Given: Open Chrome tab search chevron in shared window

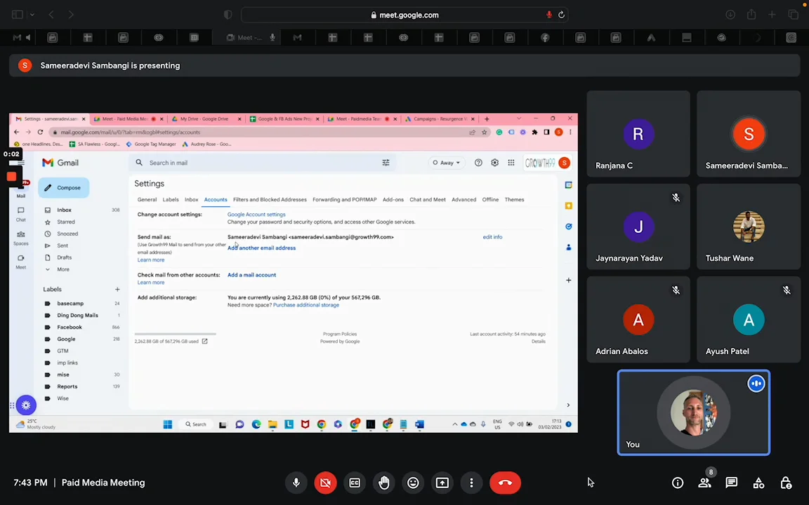Looking at the screenshot, I should point(518,119).
